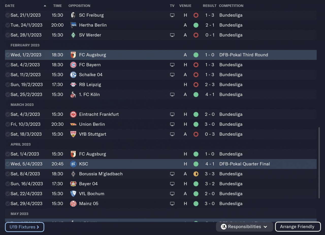Viewport: 325px width, 235px height.
Task: Open the Responsibilities dropdown
Action: pos(244,227)
